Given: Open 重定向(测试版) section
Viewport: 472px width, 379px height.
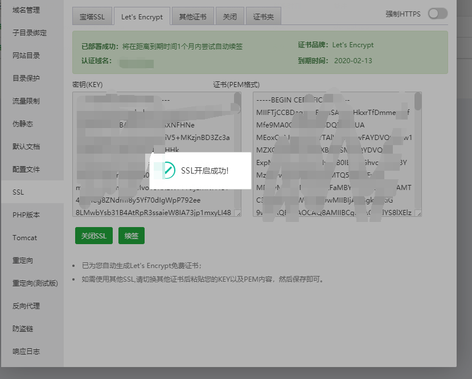Looking at the screenshot, I should 35,283.
